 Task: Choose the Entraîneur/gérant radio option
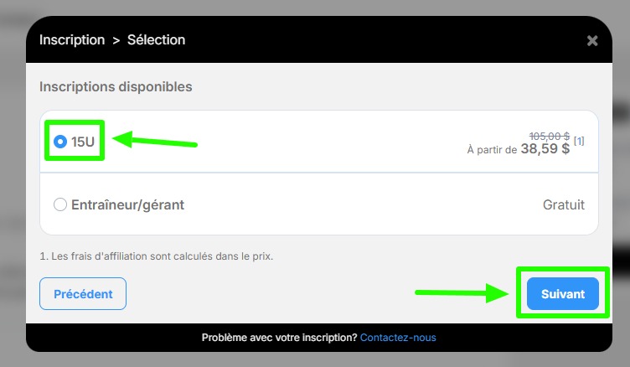pos(60,204)
